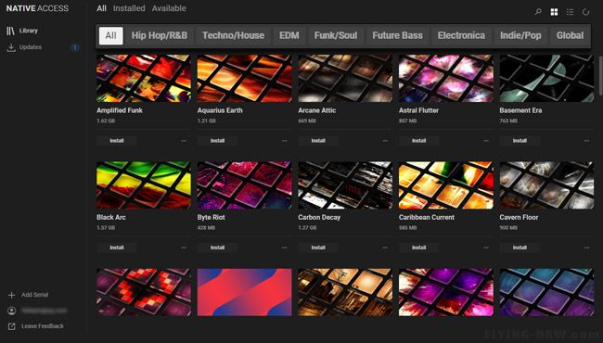Image resolution: width=603 pixels, height=343 pixels.
Task: Click the Aquarius Earth cover thumbnail
Action: 245,78
